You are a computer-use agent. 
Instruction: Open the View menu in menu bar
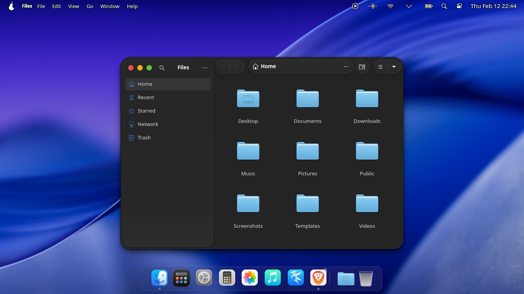pyautogui.click(x=73, y=6)
